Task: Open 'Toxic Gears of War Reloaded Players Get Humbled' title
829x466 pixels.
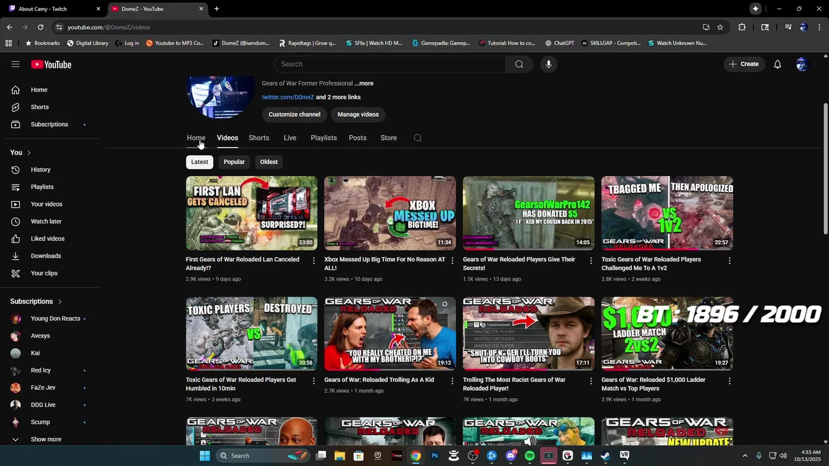Action: coord(241,384)
